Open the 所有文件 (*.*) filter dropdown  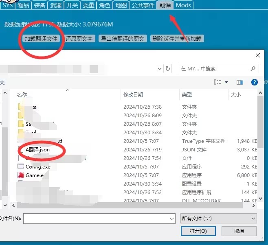coord(219,219)
